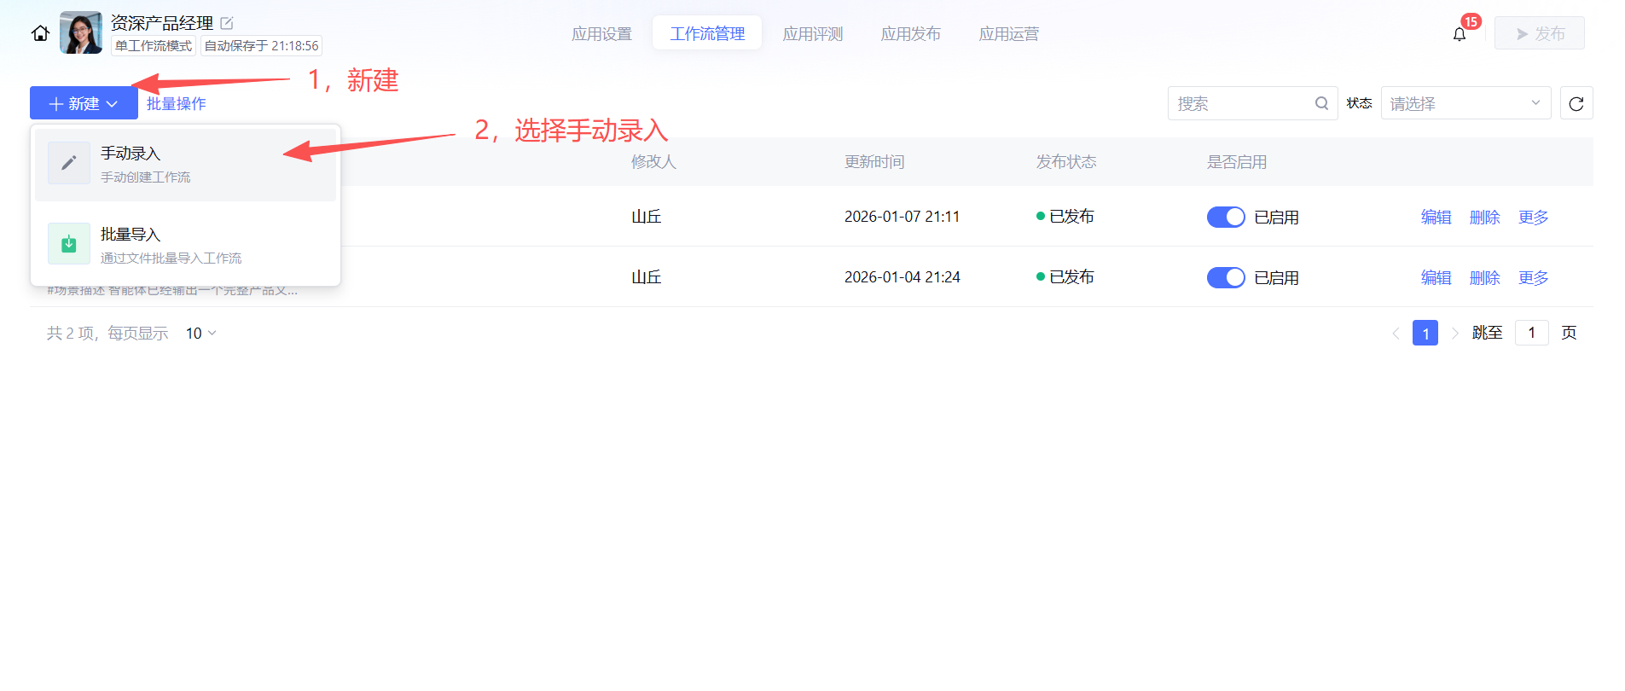
Task: Toggle off 已启用 switch in second row
Action: (x=1226, y=278)
